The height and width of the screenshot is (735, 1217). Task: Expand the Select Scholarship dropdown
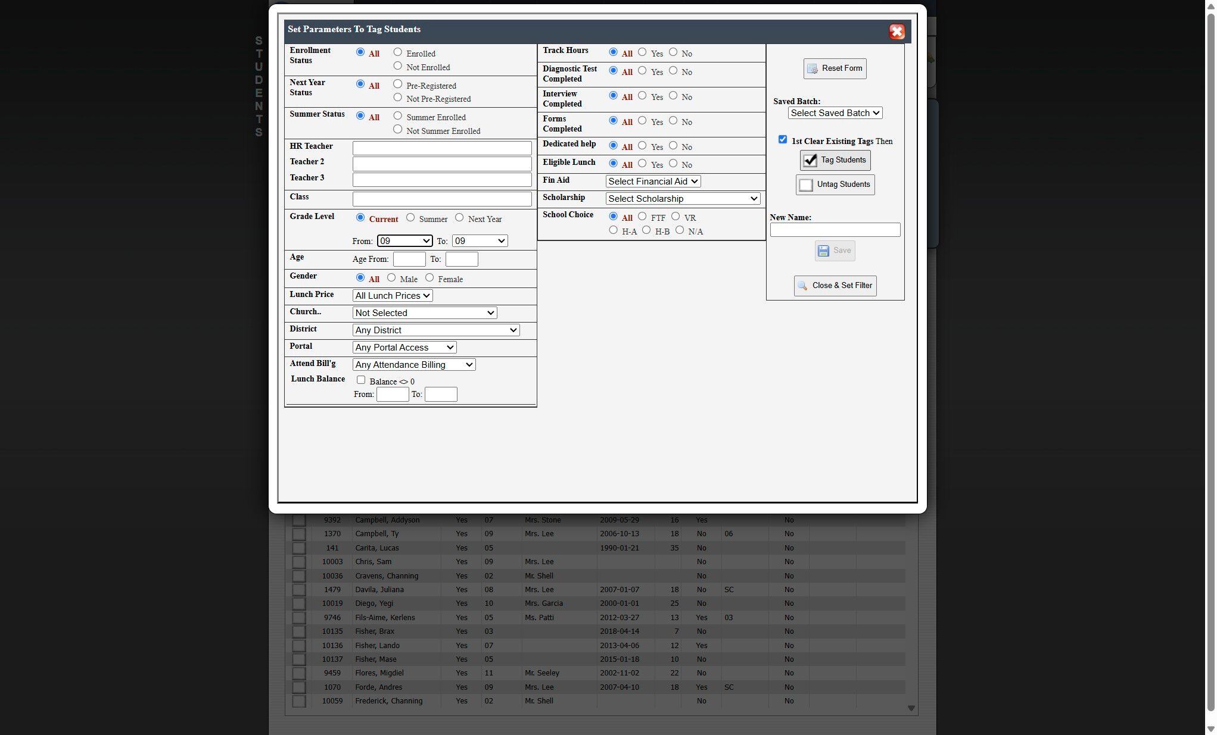pyautogui.click(x=683, y=199)
